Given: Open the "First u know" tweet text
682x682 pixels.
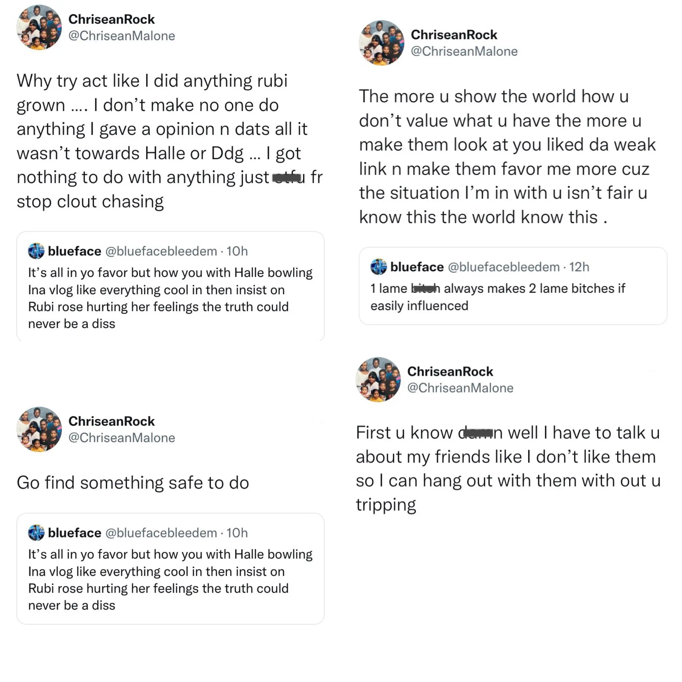Looking at the screenshot, I should [508, 469].
